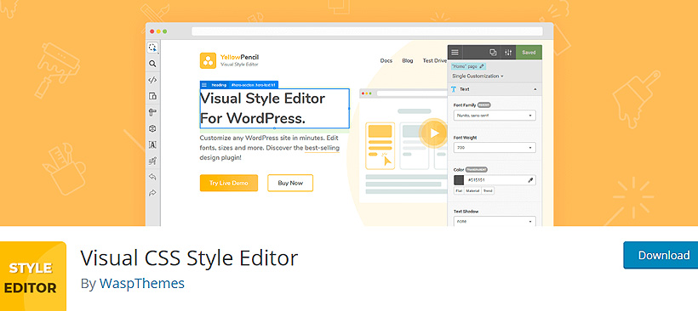The width and height of the screenshot is (698, 311).
Task: Open the Docs menu link
Action: (386, 61)
